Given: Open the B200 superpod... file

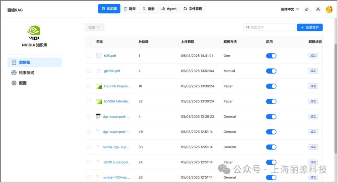Looking at the screenshot, I should pyautogui.click(x=117, y=162).
